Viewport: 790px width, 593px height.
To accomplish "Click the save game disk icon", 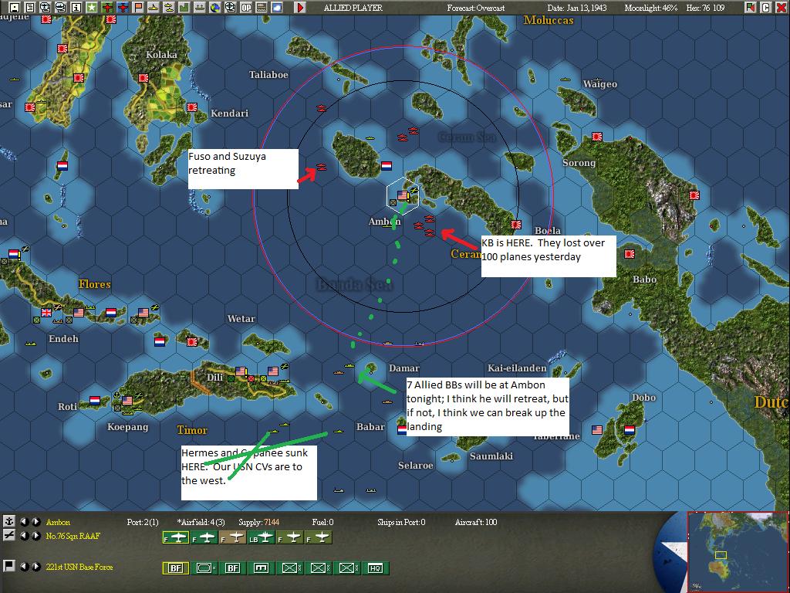I will tap(15, 7).
